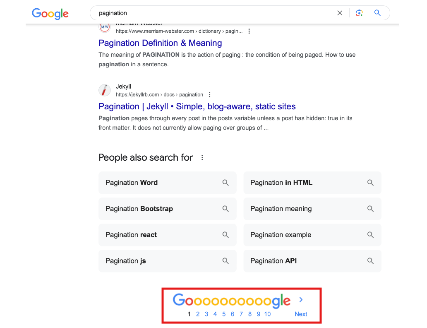Jump to results page 10
Viewport: 427px width, 328px height.
click(267, 314)
